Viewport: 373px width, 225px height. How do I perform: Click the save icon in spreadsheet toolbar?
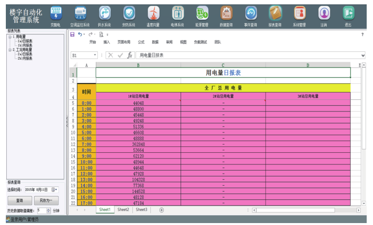pos(72,34)
